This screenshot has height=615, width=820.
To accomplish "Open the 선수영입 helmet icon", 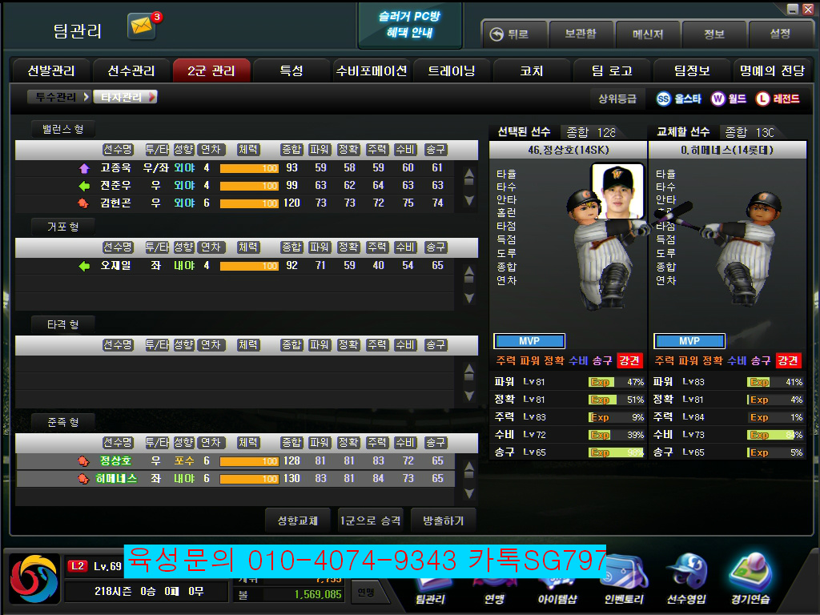I will click(686, 580).
